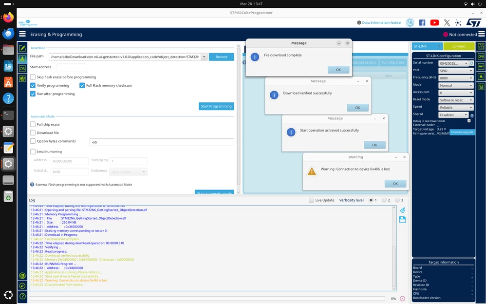Open Ubuntu Software app store from dock
The height and width of the screenshot is (304, 486).
(8, 82)
